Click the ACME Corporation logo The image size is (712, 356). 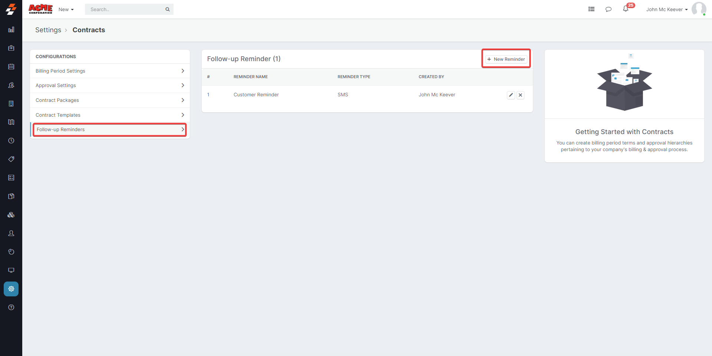[40, 9]
